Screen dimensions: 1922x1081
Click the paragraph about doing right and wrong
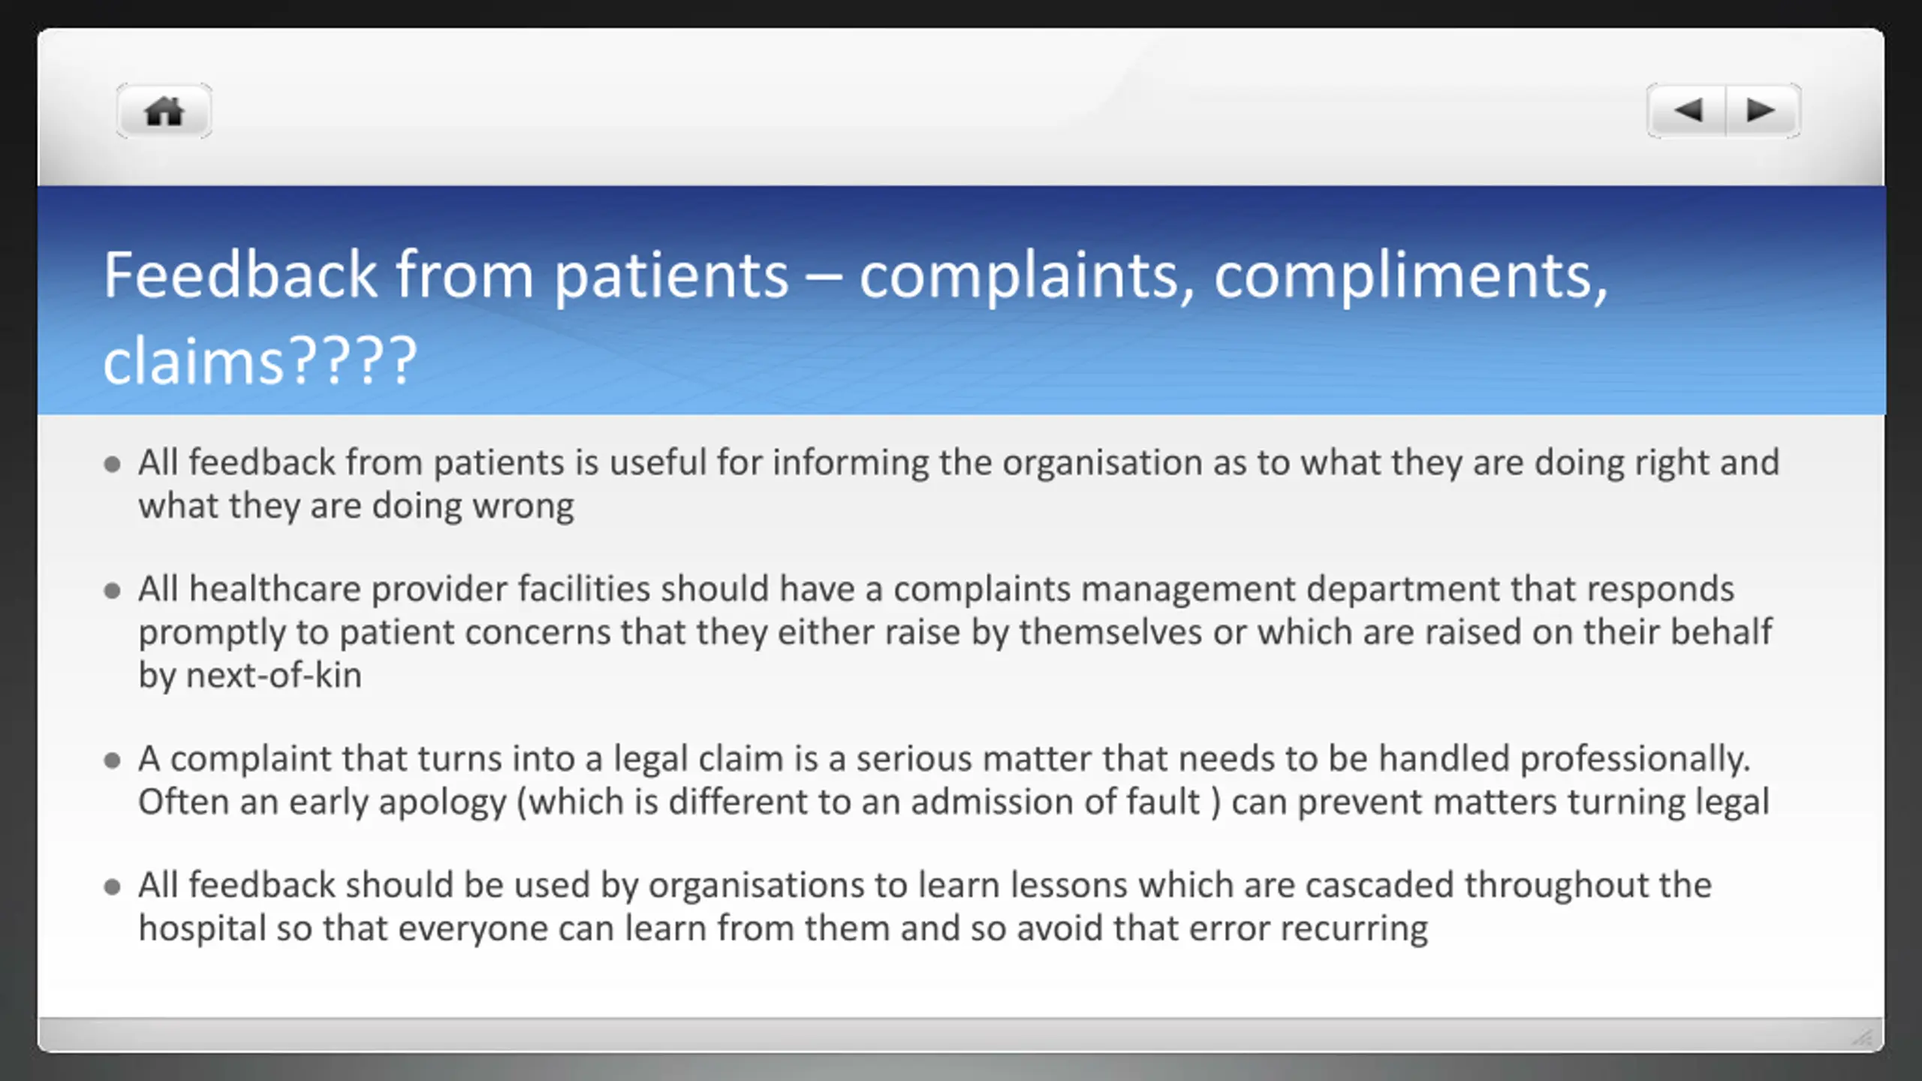click(x=959, y=484)
